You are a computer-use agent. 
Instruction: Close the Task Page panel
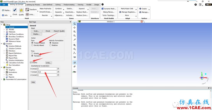coord(70,22)
